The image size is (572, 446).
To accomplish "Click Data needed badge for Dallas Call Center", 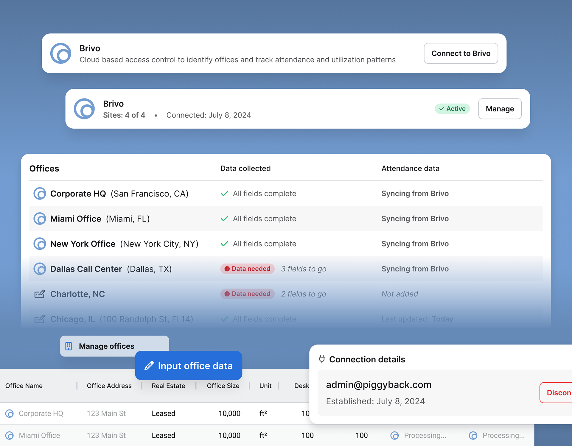I will click(x=247, y=269).
